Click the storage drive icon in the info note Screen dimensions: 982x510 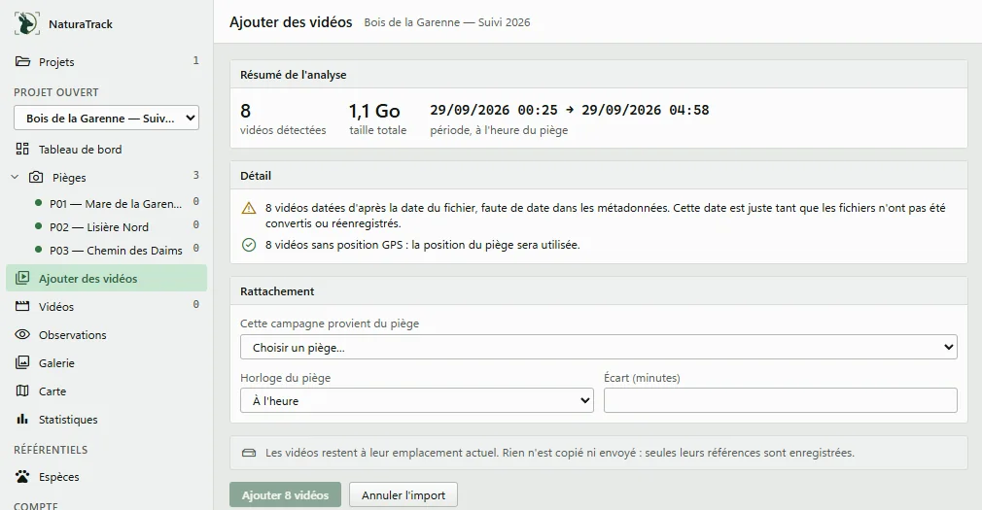pos(249,453)
